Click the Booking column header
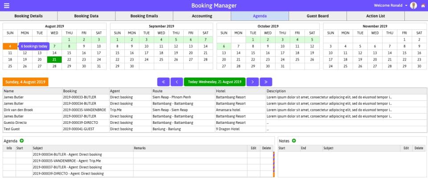Screen dimensions: 428x180 coord(86,91)
